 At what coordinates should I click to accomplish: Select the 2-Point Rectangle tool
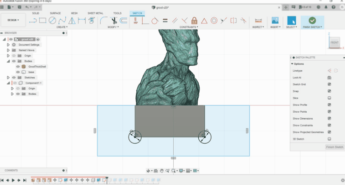[42, 20]
